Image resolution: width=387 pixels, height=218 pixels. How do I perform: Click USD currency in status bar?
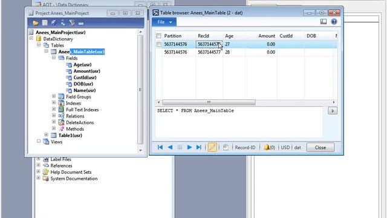pos(285,148)
